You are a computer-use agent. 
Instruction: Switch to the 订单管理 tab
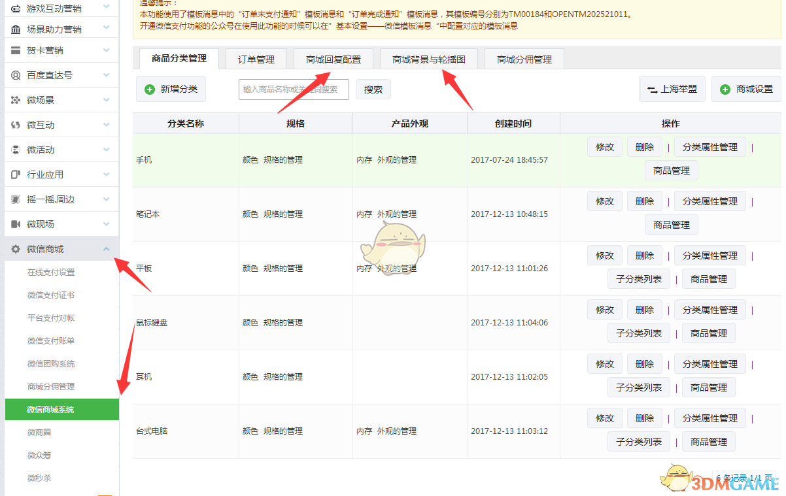tap(256, 58)
